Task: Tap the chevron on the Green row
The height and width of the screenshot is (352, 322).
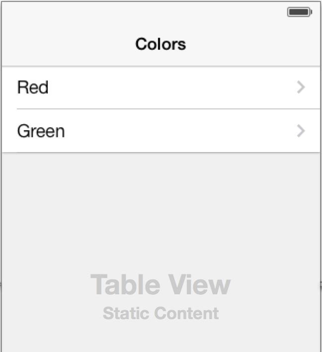Action: [301, 131]
